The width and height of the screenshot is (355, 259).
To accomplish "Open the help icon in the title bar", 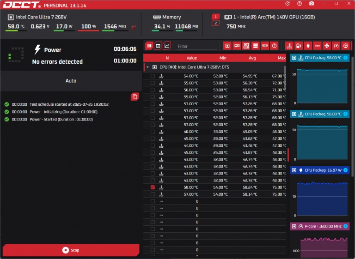I will pyautogui.click(x=300, y=4).
